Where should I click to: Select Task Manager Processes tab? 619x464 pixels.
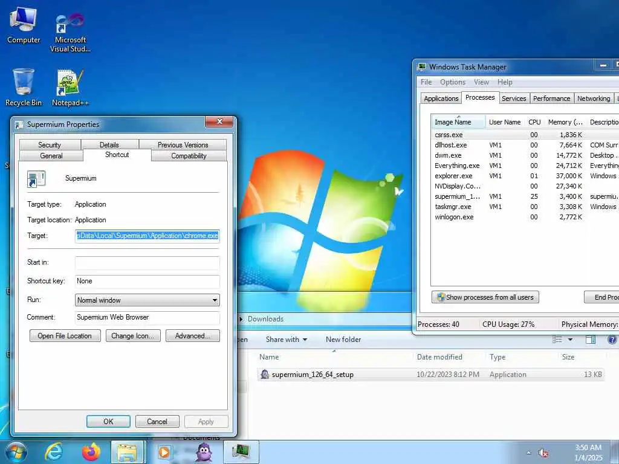coord(480,97)
